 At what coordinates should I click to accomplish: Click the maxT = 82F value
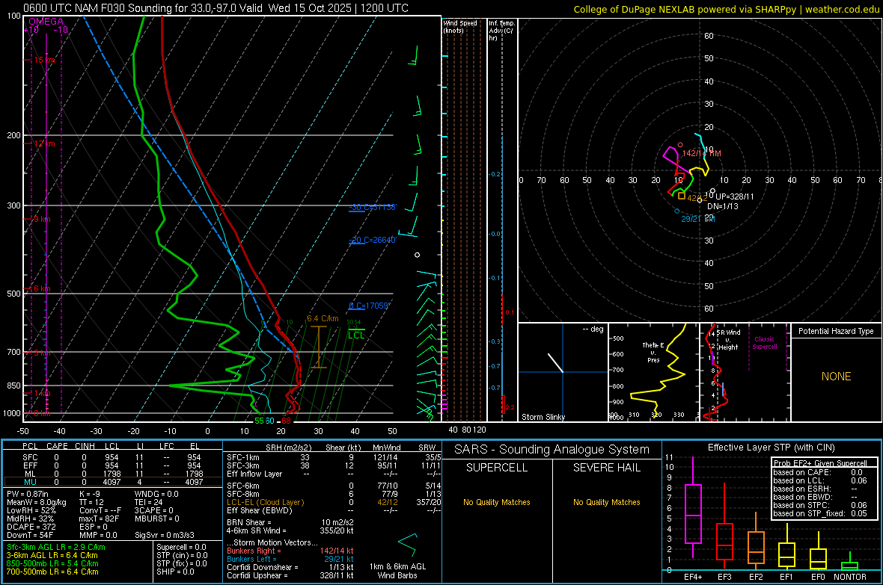[99, 519]
